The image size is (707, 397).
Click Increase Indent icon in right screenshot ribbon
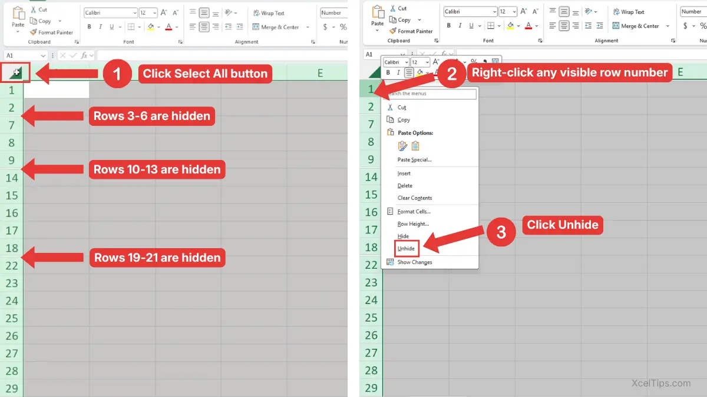599,26
